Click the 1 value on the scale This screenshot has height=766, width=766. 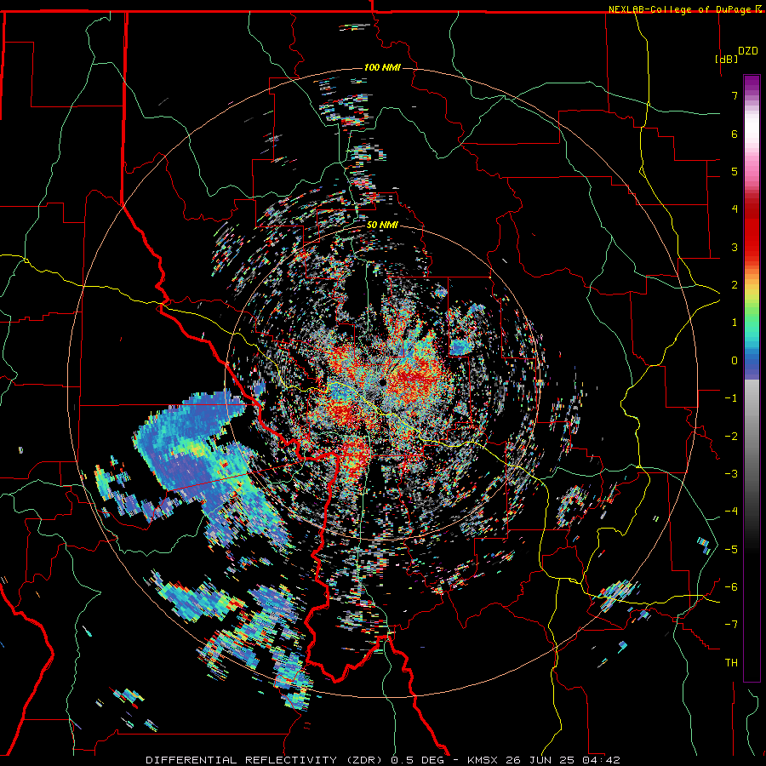735,323
